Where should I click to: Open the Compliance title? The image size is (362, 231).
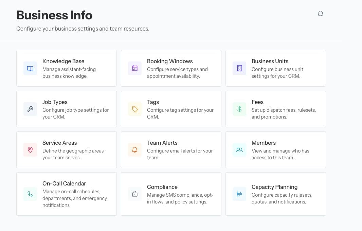tap(162, 187)
